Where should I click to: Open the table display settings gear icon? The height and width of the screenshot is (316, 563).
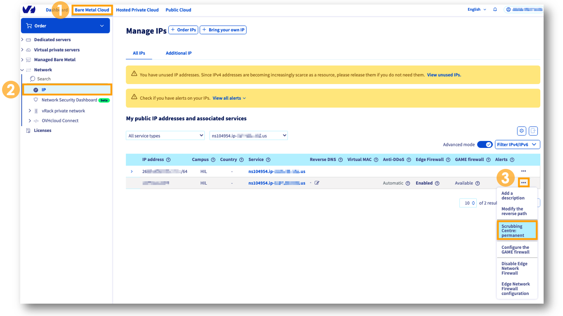pyautogui.click(x=521, y=131)
